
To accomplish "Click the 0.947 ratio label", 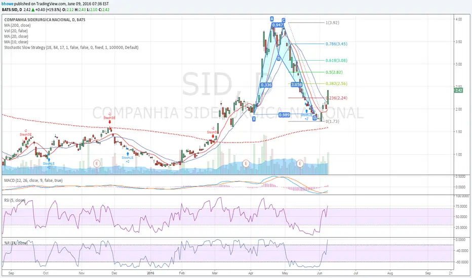I will (x=277, y=25).
